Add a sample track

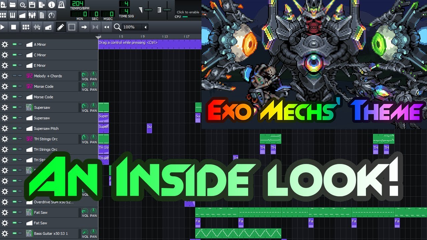[37, 27]
